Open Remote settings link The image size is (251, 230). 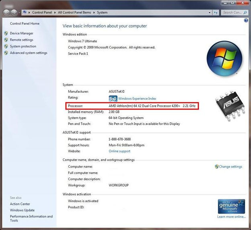point(21,40)
